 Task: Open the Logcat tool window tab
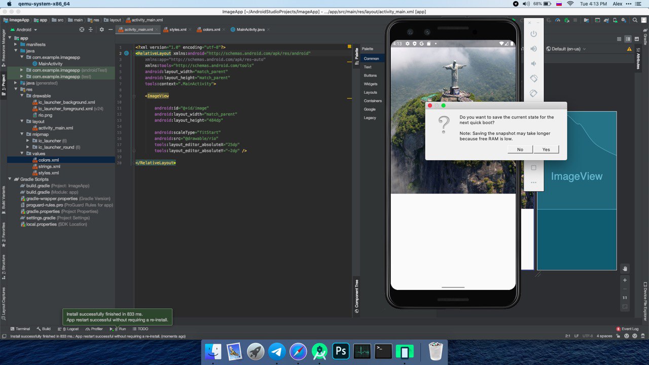point(68,329)
